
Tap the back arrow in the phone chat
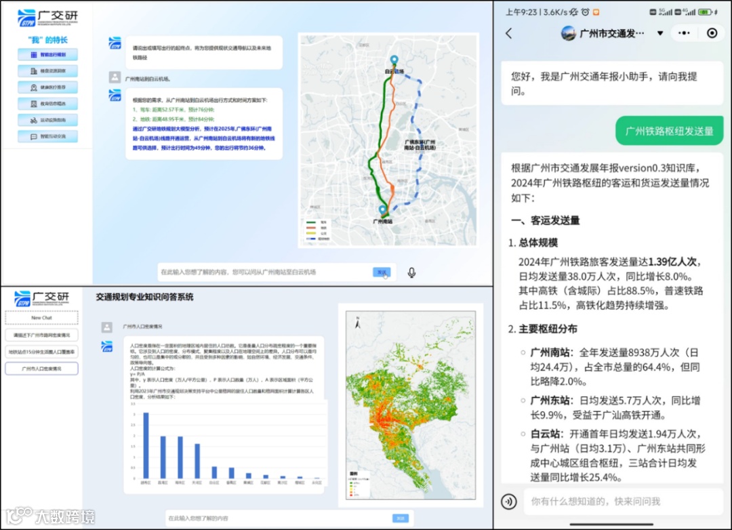509,33
